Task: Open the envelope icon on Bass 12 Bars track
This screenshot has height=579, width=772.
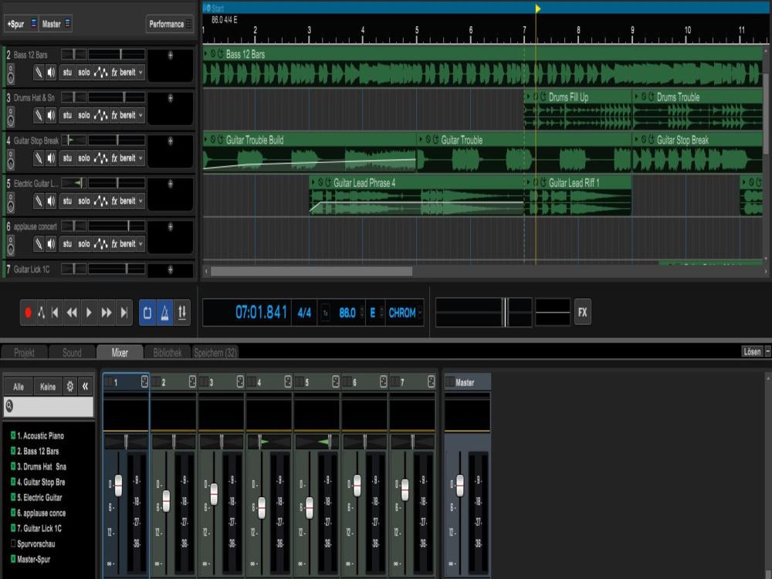Action: pos(100,73)
